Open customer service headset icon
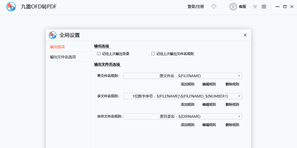This screenshot has width=297, height=148. click(233, 7)
